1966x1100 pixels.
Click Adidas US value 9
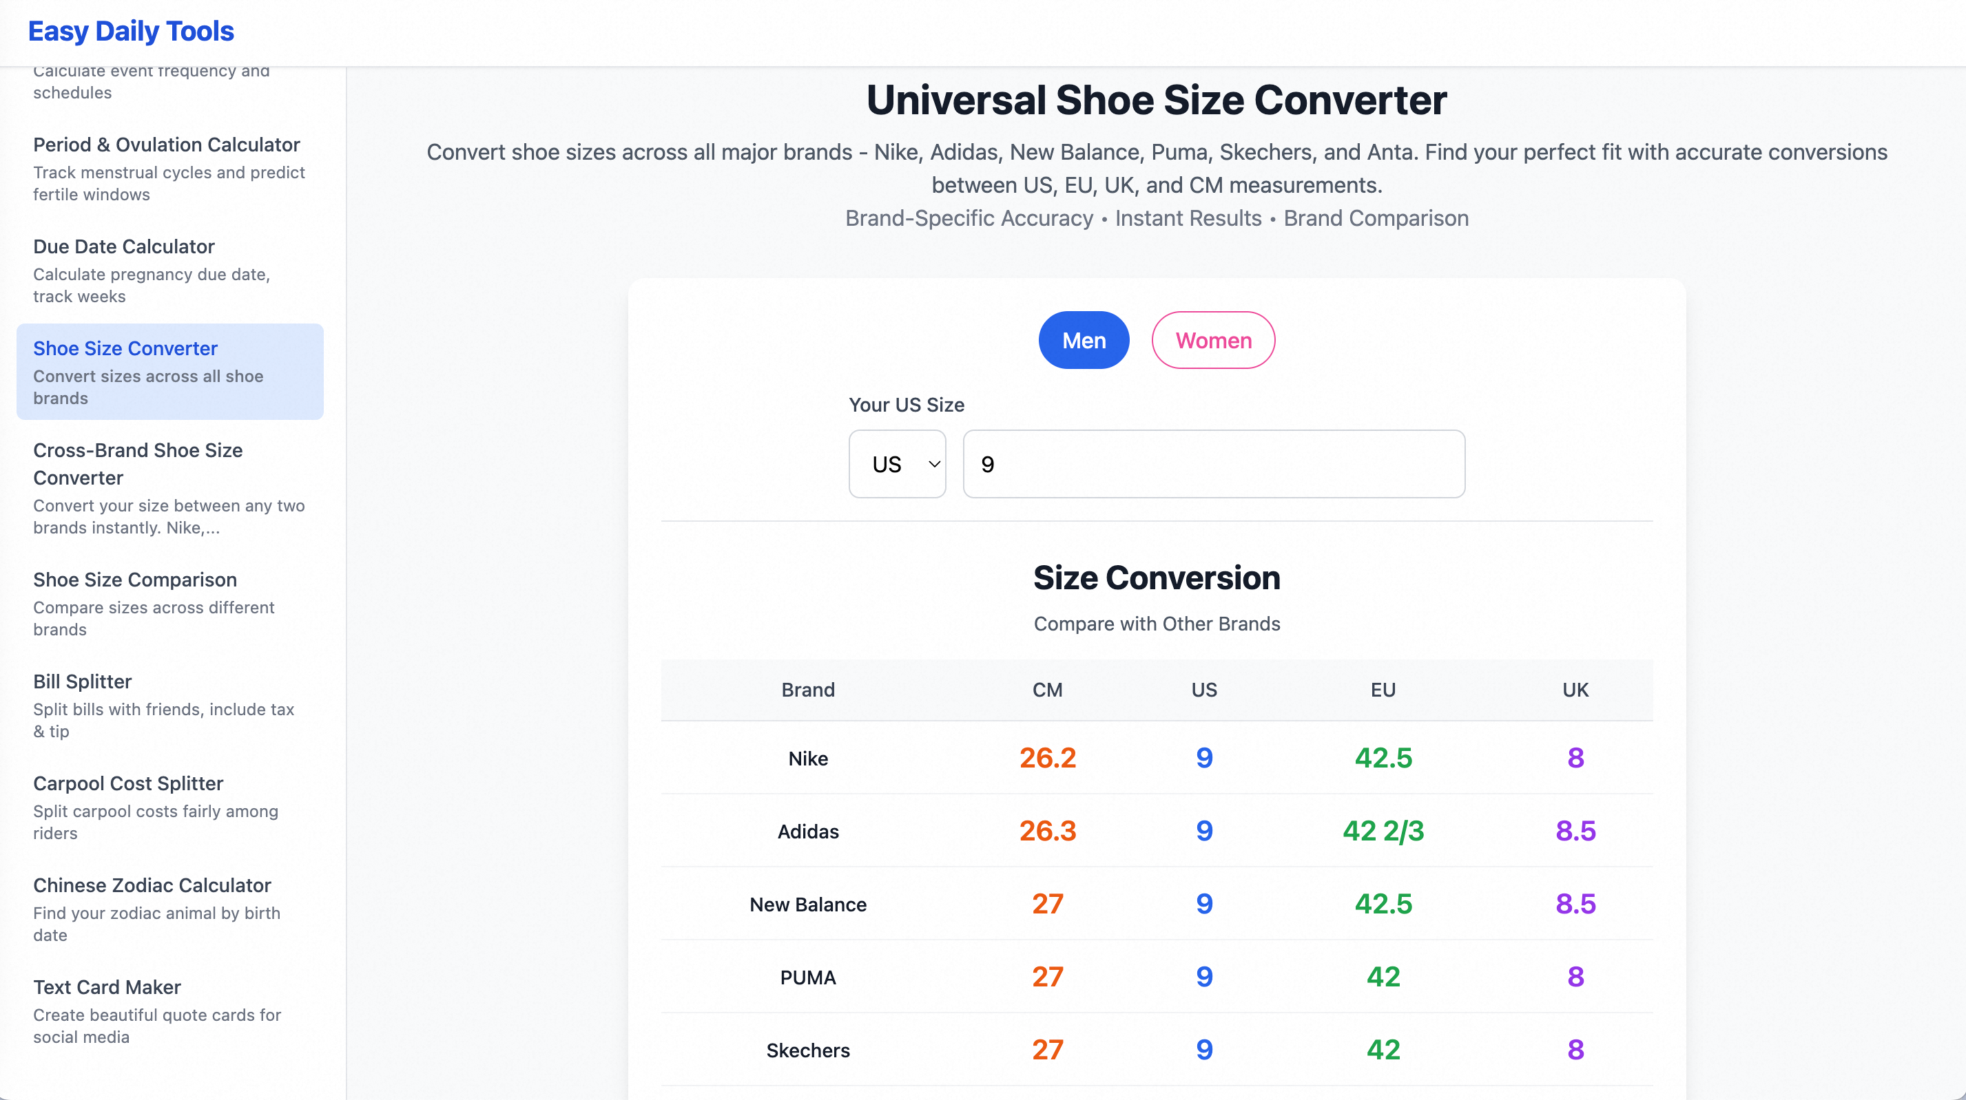click(1204, 831)
